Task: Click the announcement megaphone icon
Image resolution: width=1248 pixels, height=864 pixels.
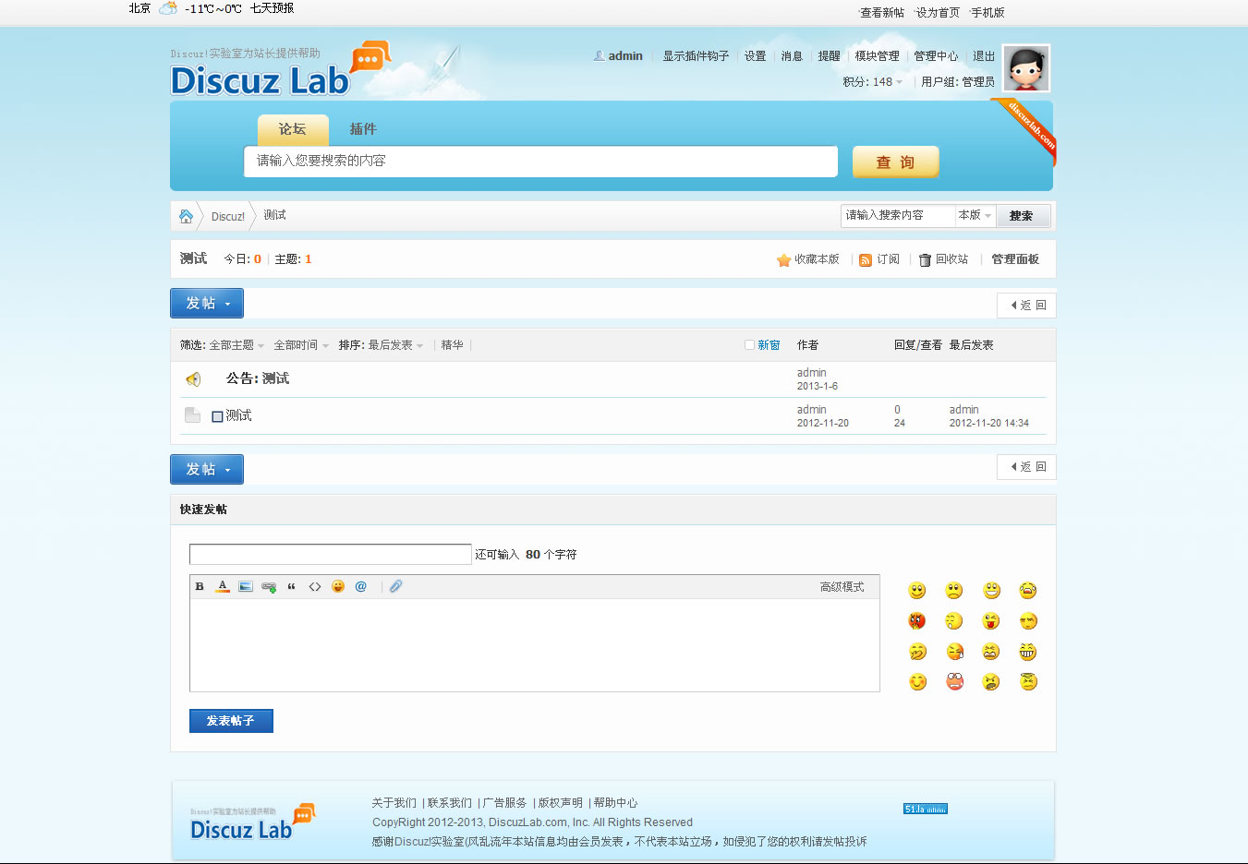Action: (193, 378)
